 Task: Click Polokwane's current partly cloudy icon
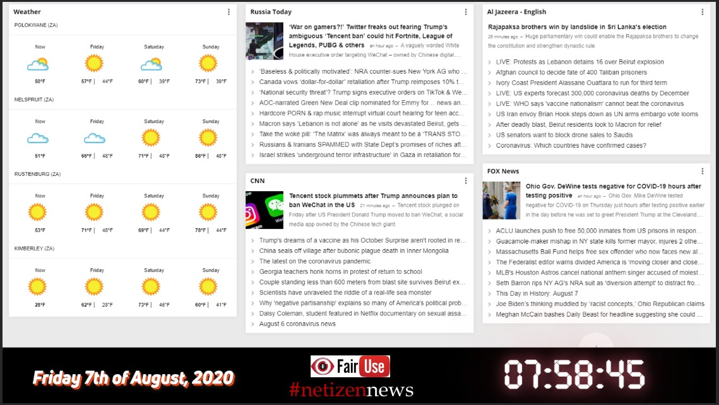point(38,64)
